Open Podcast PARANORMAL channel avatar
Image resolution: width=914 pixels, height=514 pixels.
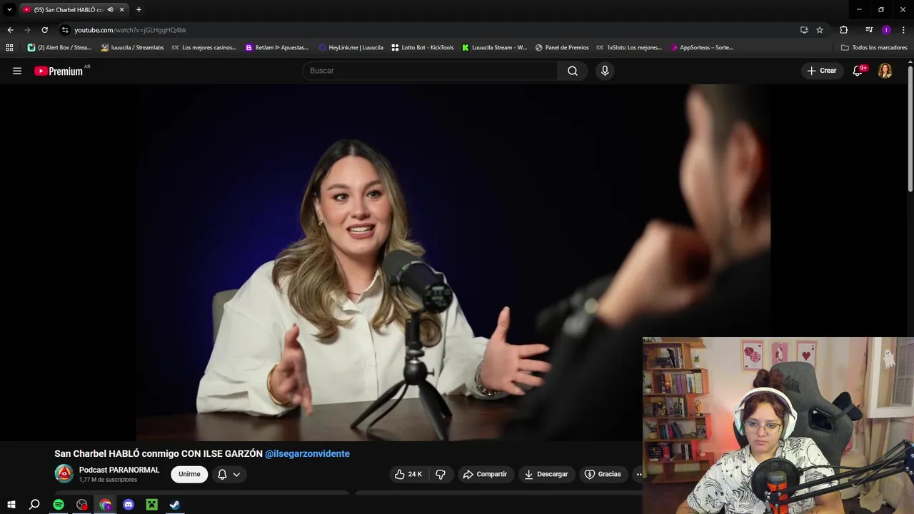(64, 473)
